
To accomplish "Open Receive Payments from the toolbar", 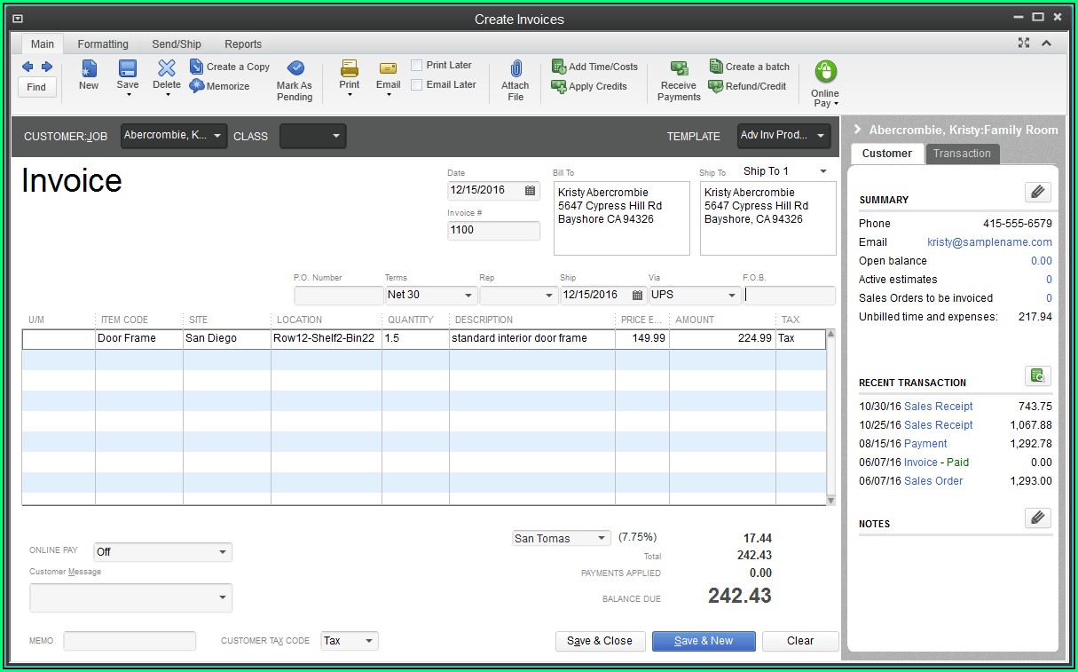I will (679, 69).
